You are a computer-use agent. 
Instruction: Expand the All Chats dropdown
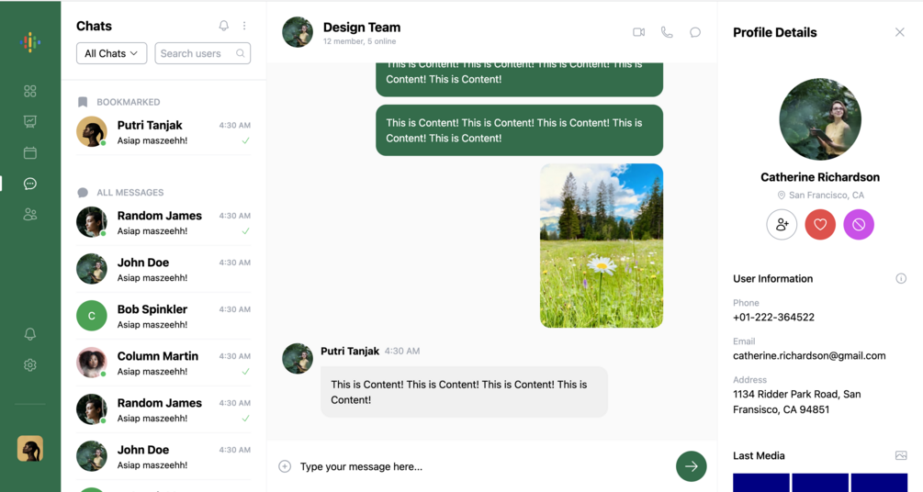click(x=111, y=53)
